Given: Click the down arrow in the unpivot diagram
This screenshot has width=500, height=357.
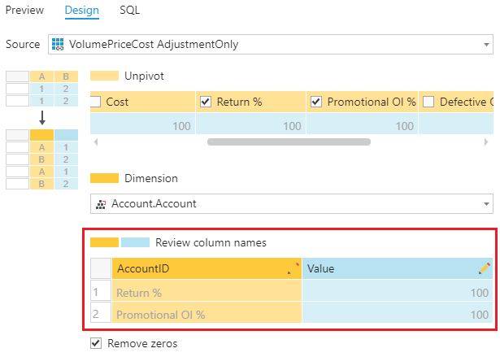Looking at the screenshot, I should [x=42, y=118].
